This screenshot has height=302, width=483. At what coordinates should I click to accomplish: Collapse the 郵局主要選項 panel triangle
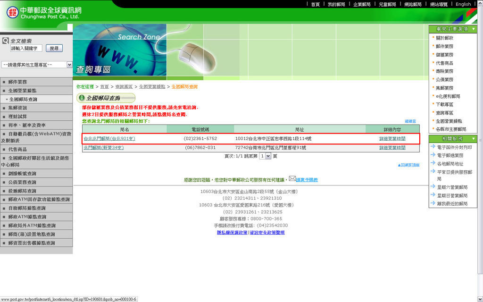coord(474,29)
